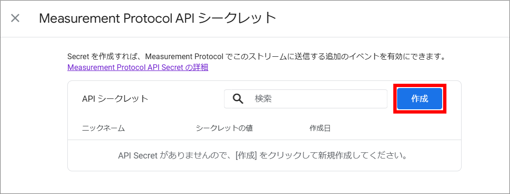Close the Measurement Protocol API シークレット panel
This screenshot has width=510, height=194.
(x=15, y=18)
